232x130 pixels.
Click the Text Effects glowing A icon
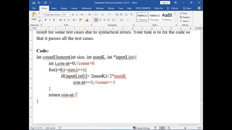(x=74, y=20)
